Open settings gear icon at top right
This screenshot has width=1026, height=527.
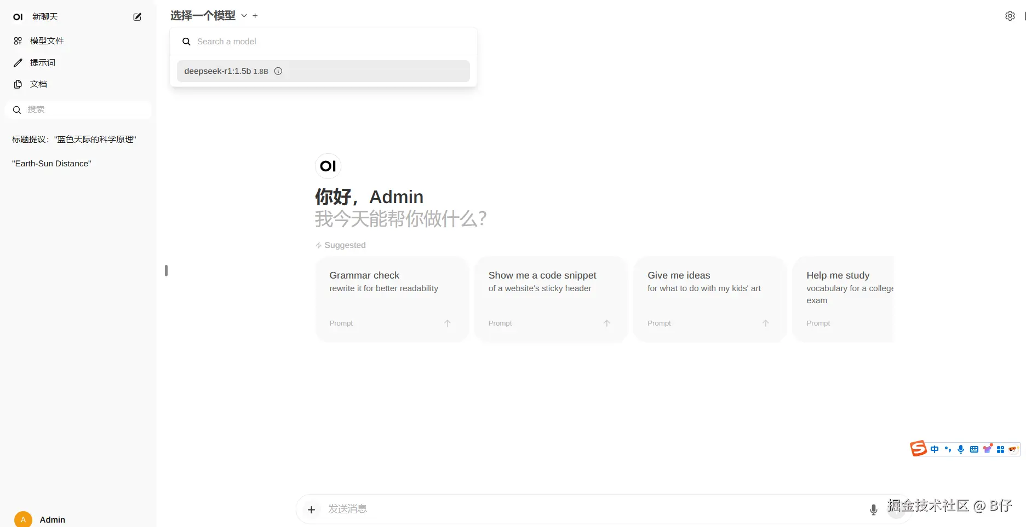pyautogui.click(x=1010, y=16)
